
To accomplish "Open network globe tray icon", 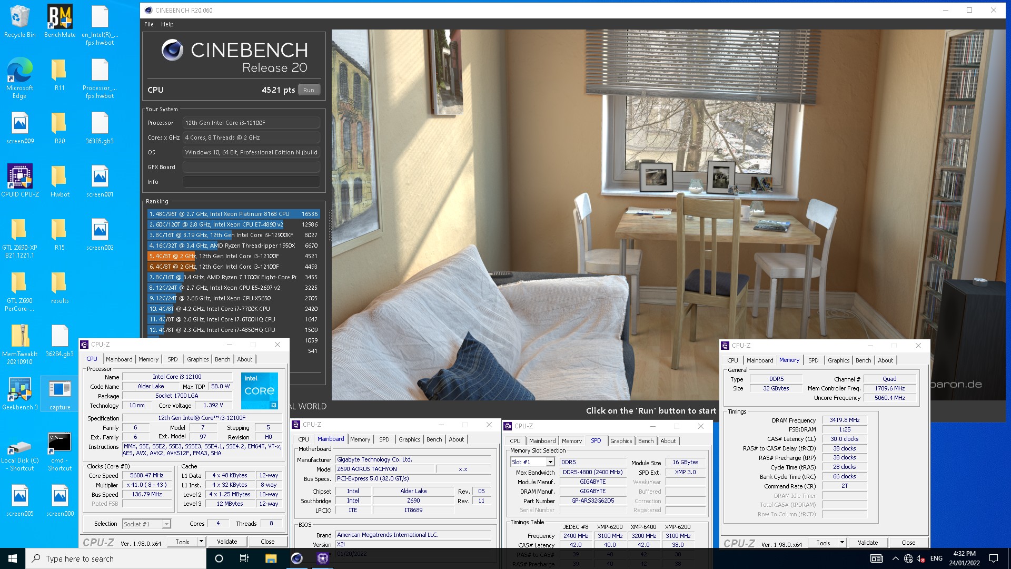I will [x=908, y=558].
